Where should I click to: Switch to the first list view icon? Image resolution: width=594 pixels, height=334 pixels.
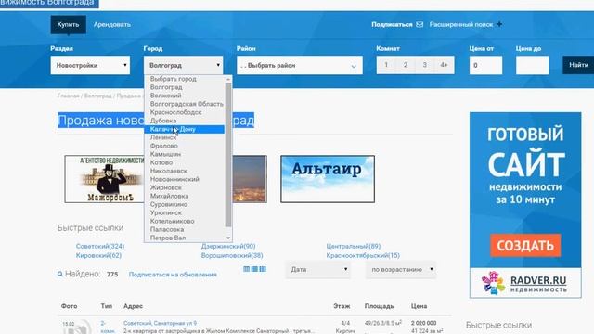246,269
